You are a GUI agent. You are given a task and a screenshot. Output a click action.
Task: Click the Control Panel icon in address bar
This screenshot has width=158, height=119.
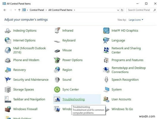coord(24,10)
